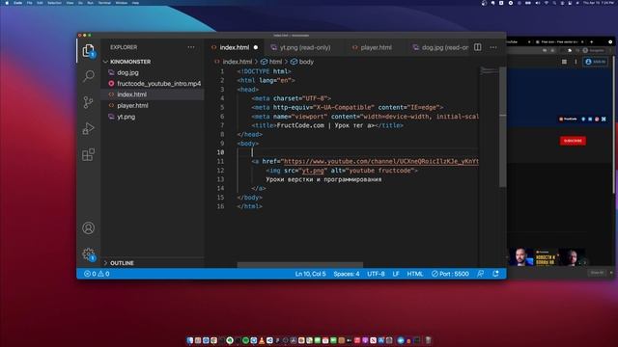Click the feedback icon in status bar
The width and height of the screenshot is (618, 347).
point(480,274)
